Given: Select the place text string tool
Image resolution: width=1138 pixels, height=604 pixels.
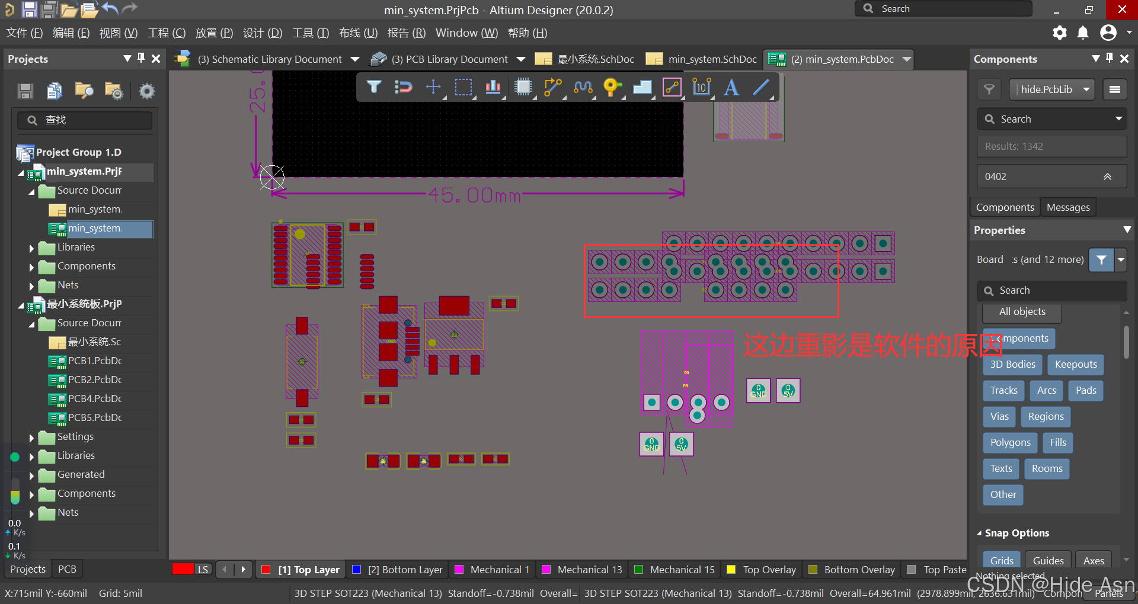Looking at the screenshot, I should coord(731,87).
